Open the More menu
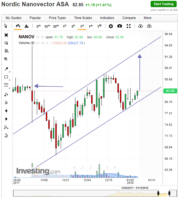The height and width of the screenshot is (198, 178). click(147, 18)
